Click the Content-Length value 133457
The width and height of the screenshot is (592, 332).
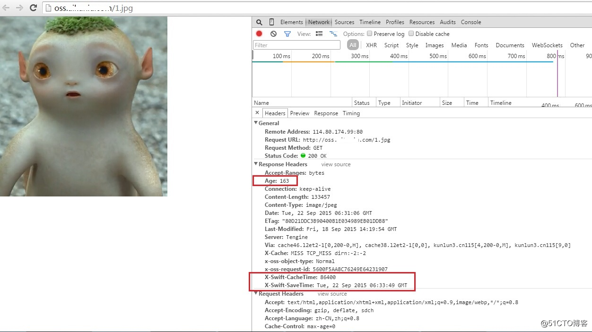(x=320, y=197)
